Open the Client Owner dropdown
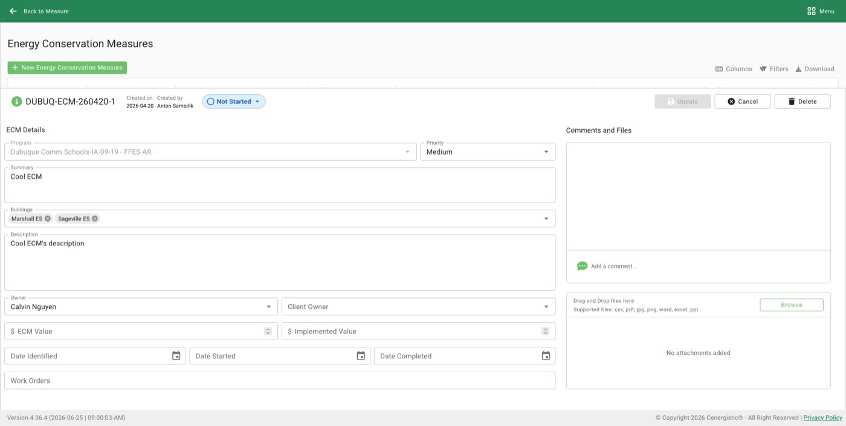This screenshot has width=846, height=426. (x=418, y=306)
